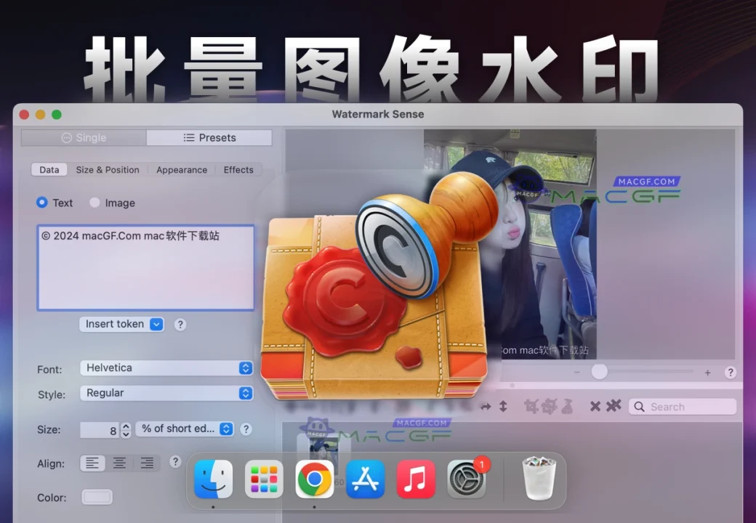Switch to the Presets tab
Screen dimensions: 756x523
[x=209, y=137]
